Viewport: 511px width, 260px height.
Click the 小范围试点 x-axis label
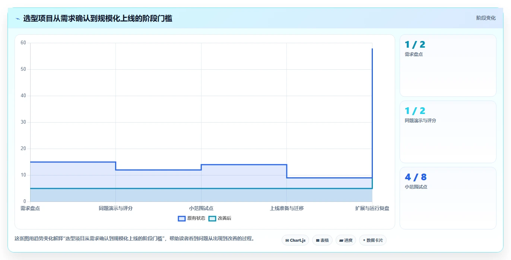[201, 208]
